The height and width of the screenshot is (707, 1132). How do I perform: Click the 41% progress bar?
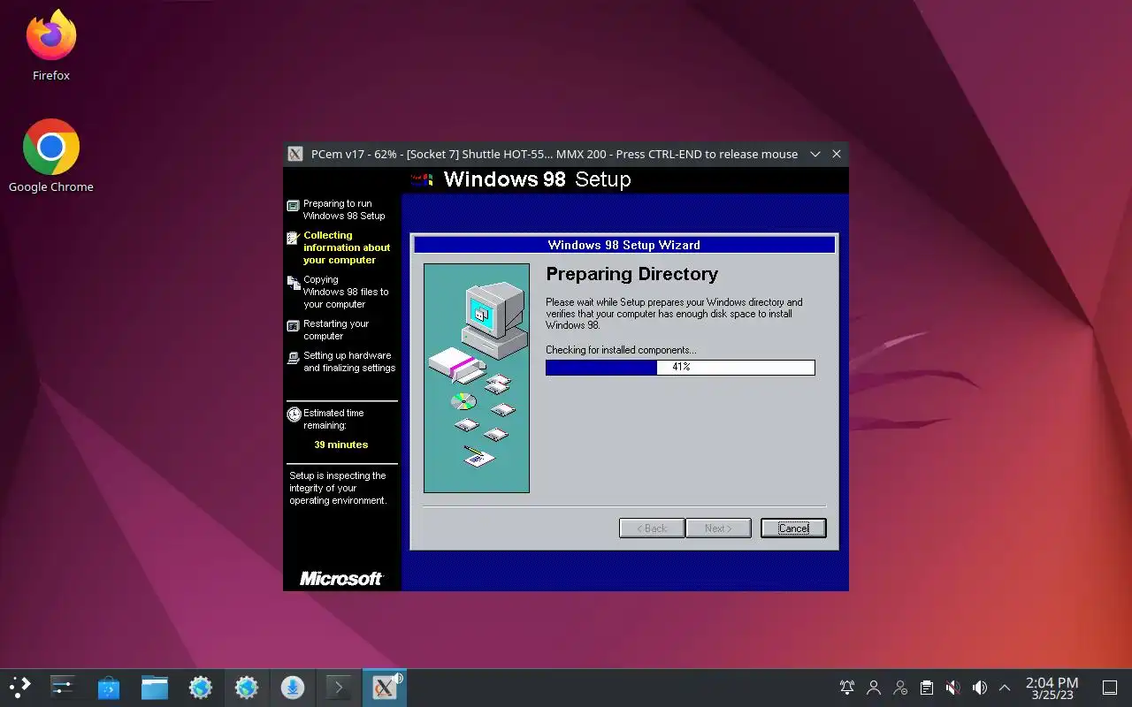click(x=680, y=367)
